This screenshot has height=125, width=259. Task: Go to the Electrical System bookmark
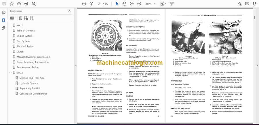(x=26, y=46)
